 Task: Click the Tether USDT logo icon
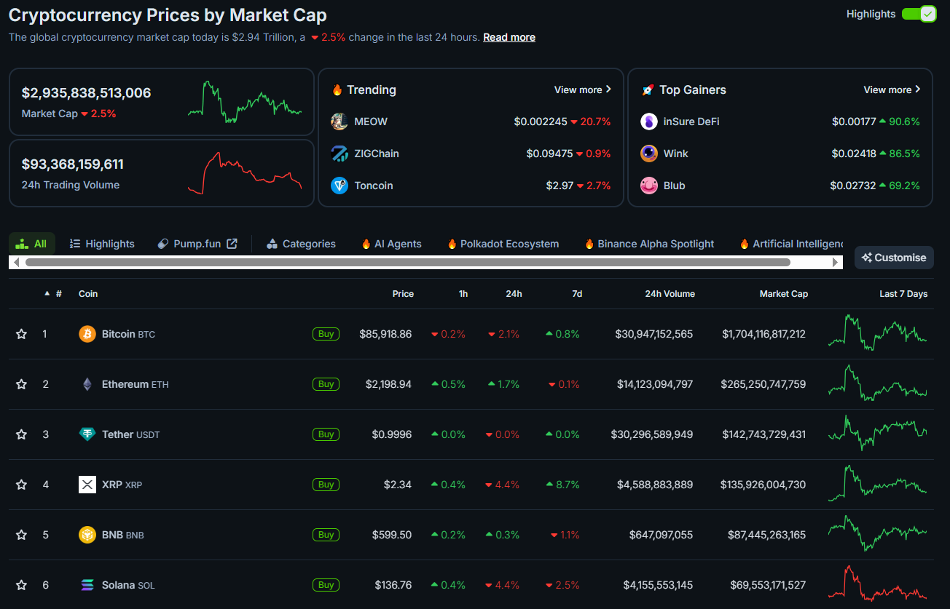[87, 434]
